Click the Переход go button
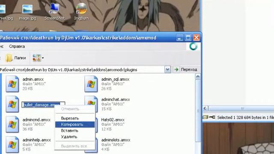274x154 pixels. coord(185,69)
